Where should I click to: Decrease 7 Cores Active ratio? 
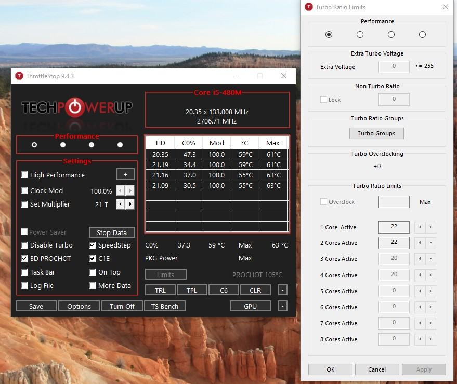(x=420, y=323)
